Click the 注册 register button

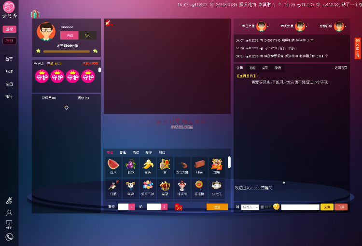pos(10,41)
